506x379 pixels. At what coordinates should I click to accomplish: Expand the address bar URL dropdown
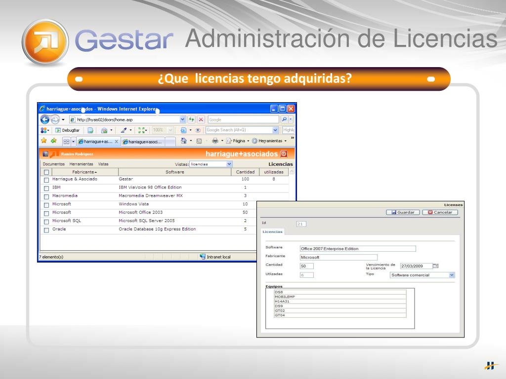coord(183,119)
